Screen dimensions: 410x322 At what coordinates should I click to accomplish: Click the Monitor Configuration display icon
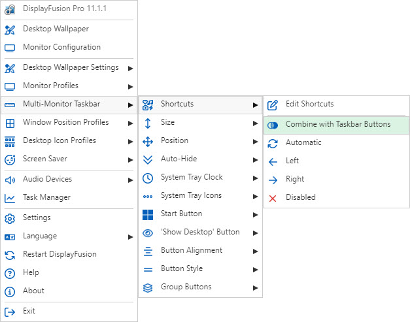click(10, 48)
